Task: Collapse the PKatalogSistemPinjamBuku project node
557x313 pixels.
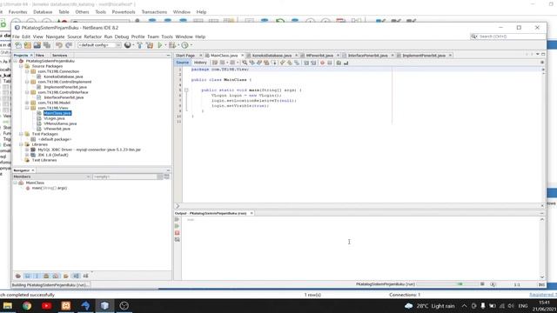Action: tap(16, 61)
